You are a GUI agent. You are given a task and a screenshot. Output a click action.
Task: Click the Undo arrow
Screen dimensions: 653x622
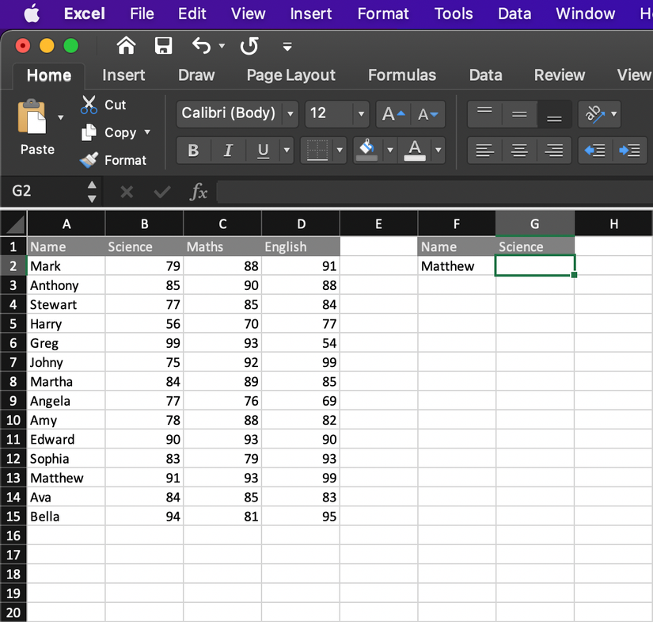(x=199, y=46)
